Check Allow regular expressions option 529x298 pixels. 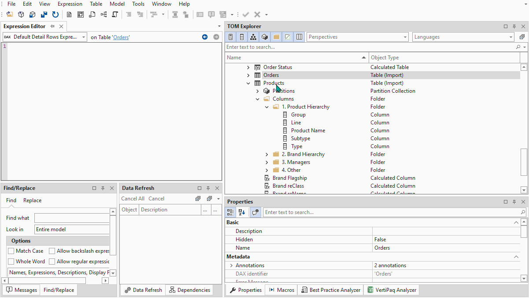[52, 261]
